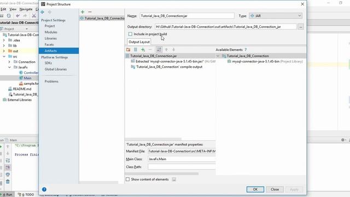This screenshot has height=197, width=350.
Task: Collapse the src folder in the project tree
Action: click(4, 56)
